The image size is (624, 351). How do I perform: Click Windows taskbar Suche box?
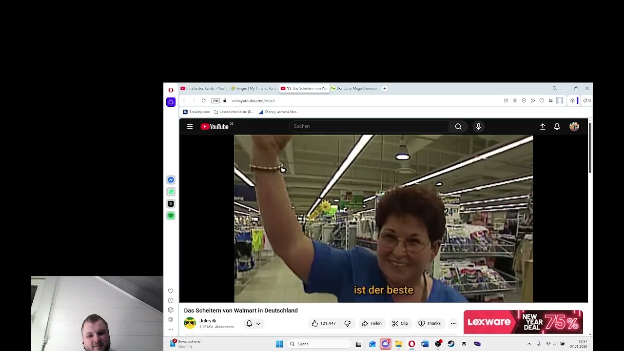click(319, 344)
